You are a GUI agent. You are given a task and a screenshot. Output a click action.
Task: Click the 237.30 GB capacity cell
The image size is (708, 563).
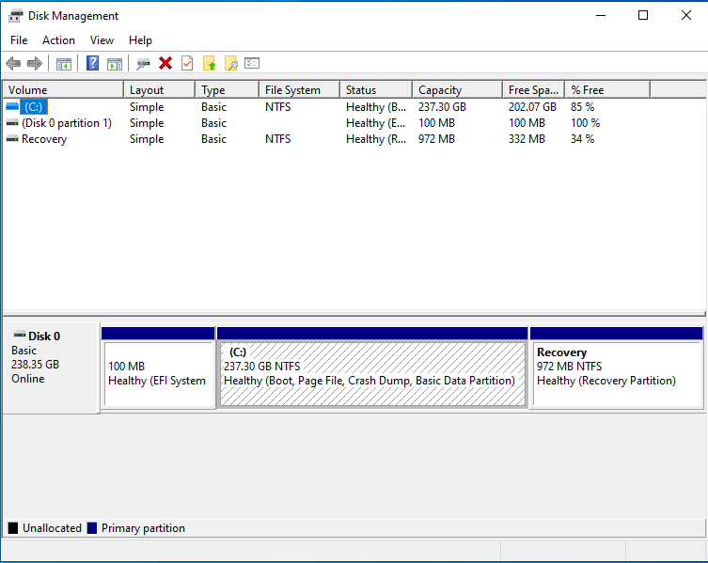[x=442, y=107]
